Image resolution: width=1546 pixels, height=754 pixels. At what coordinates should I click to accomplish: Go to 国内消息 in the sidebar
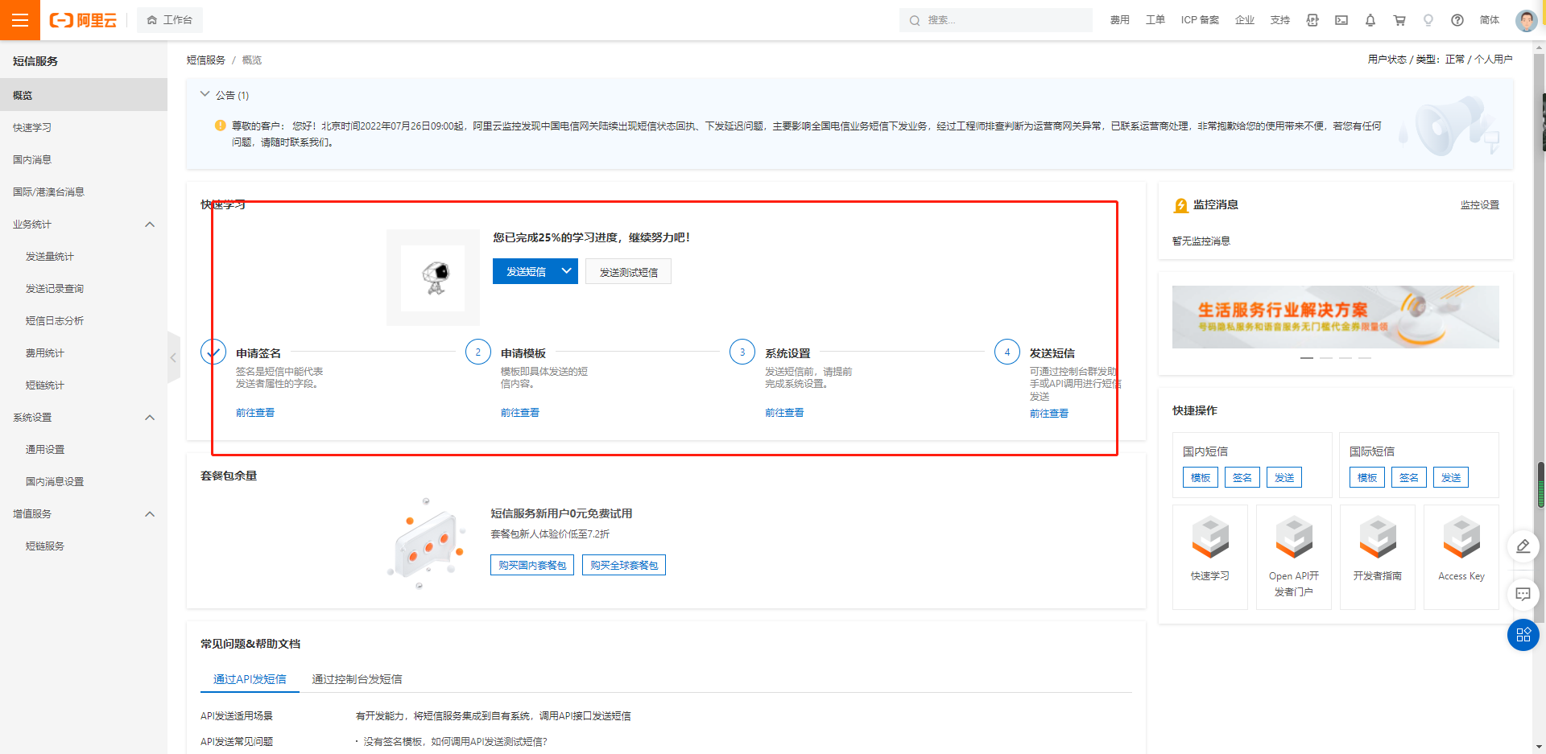pos(84,159)
